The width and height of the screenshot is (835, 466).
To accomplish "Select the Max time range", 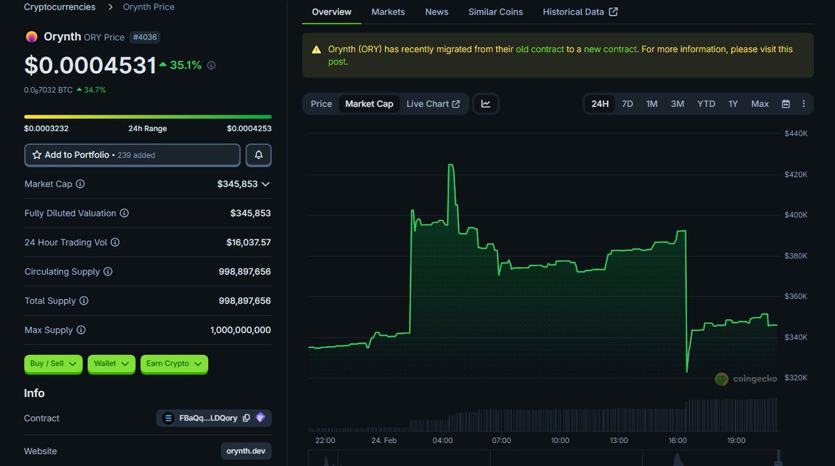I will point(760,104).
